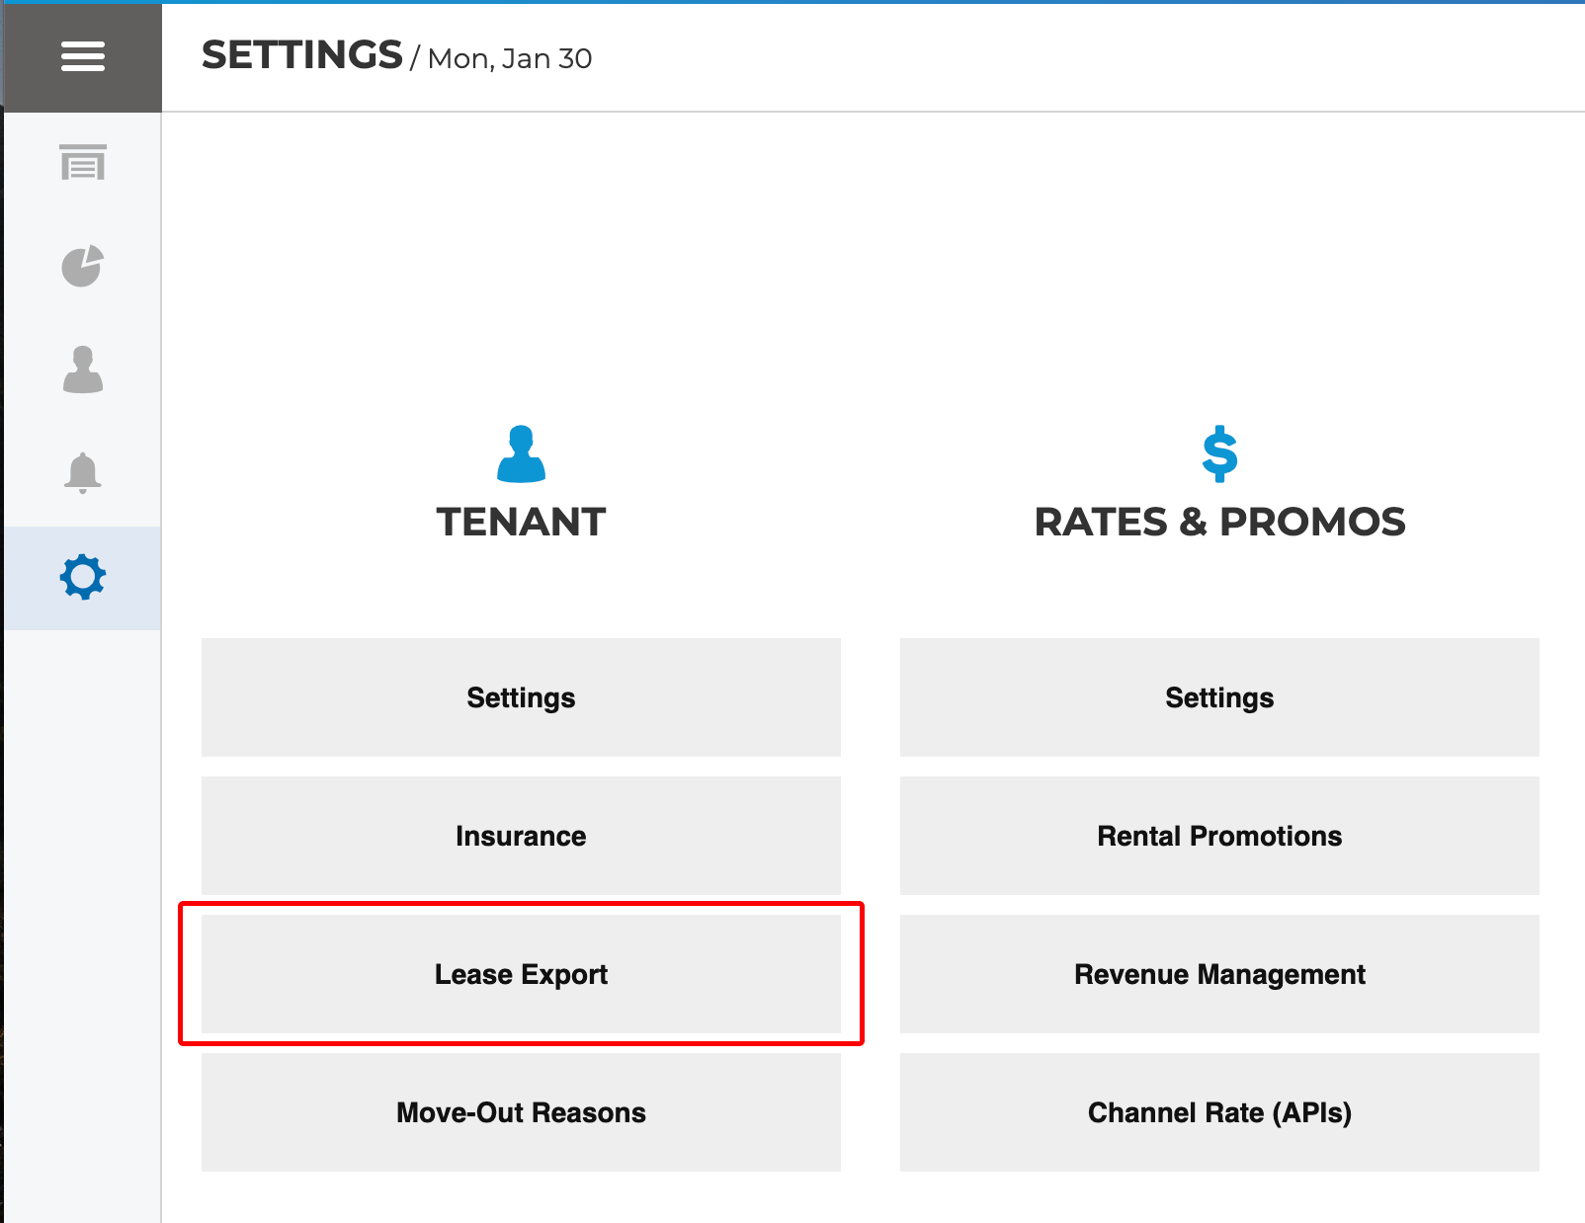Click the SETTINGS page title

tap(301, 55)
